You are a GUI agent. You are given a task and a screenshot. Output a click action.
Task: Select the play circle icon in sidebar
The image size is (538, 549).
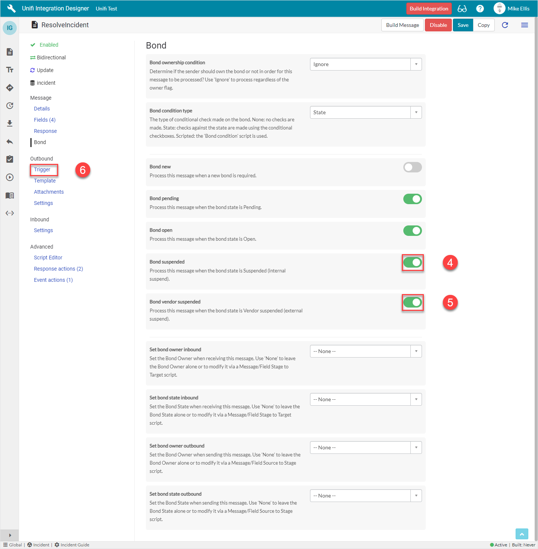click(10, 177)
